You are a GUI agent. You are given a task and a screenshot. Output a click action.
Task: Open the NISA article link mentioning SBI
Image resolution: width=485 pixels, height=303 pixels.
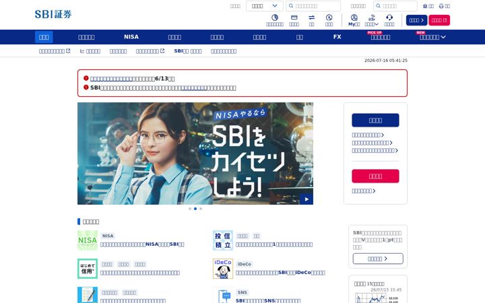coord(142,244)
